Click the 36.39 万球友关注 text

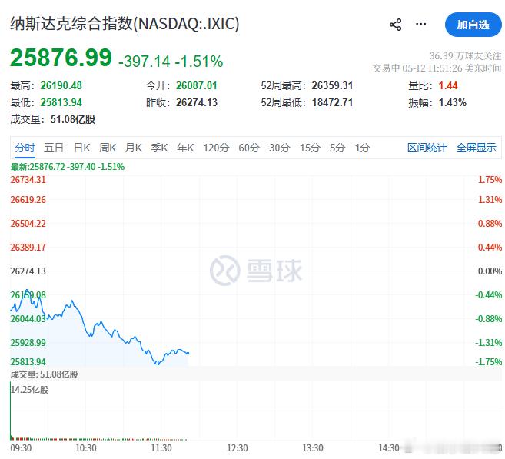465,56
